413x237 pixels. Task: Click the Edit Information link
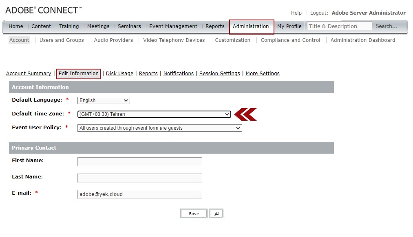pyautogui.click(x=79, y=74)
